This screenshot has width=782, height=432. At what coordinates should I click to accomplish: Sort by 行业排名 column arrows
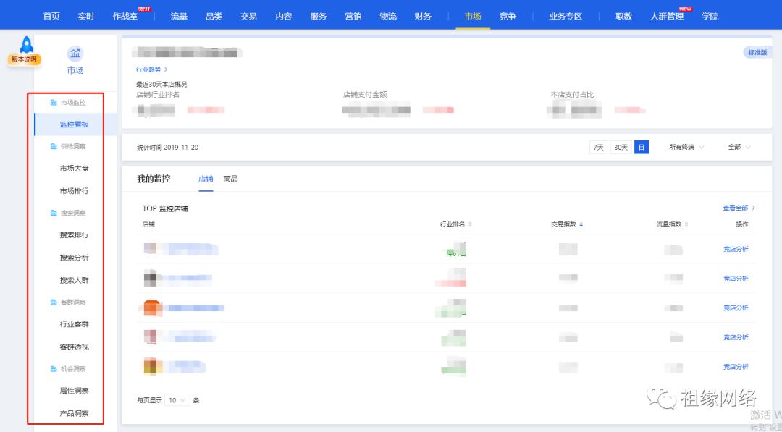coord(471,225)
